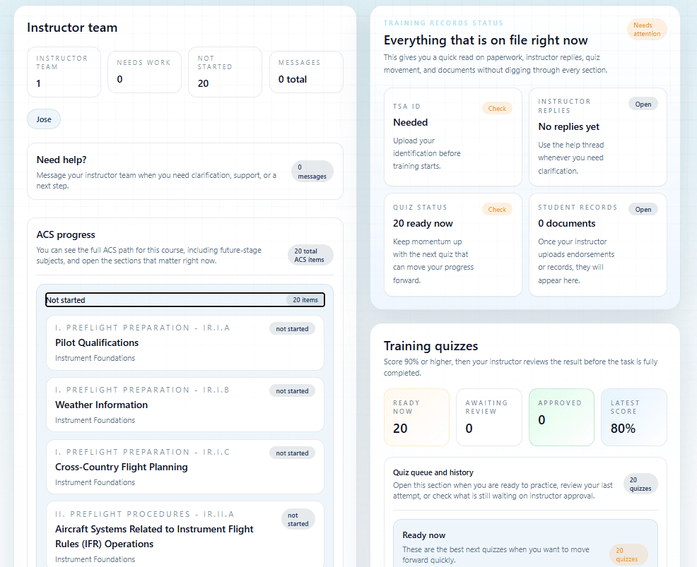
Task: Click the Needs Work 0 stat tile
Action: pos(144,72)
